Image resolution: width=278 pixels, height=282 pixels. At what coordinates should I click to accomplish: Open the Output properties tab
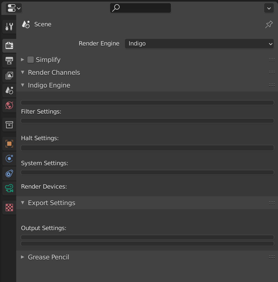pyautogui.click(x=9, y=60)
